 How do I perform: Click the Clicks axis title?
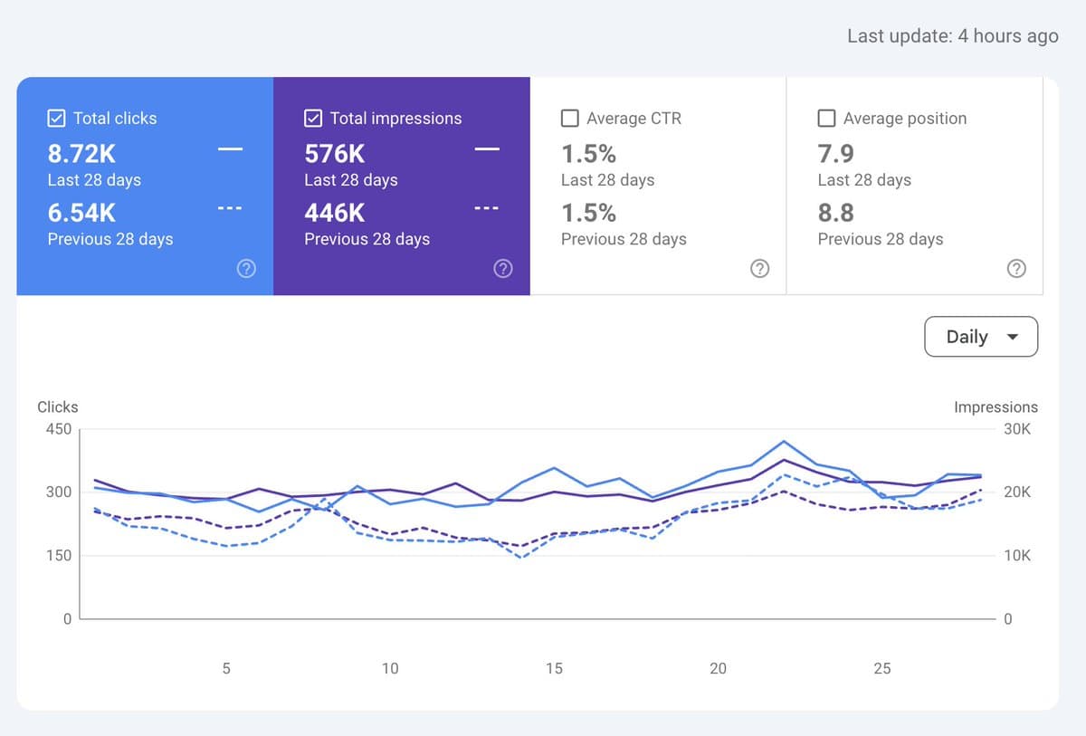click(x=58, y=407)
